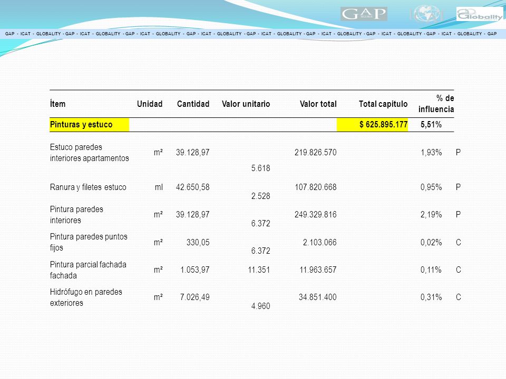Click the quantity '1.053,97'
Image resolution: width=506 pixels, height=379 pixels.
(195, 270)
